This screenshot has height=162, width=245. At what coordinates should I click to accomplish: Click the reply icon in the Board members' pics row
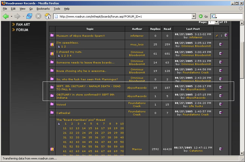[221, 149]
